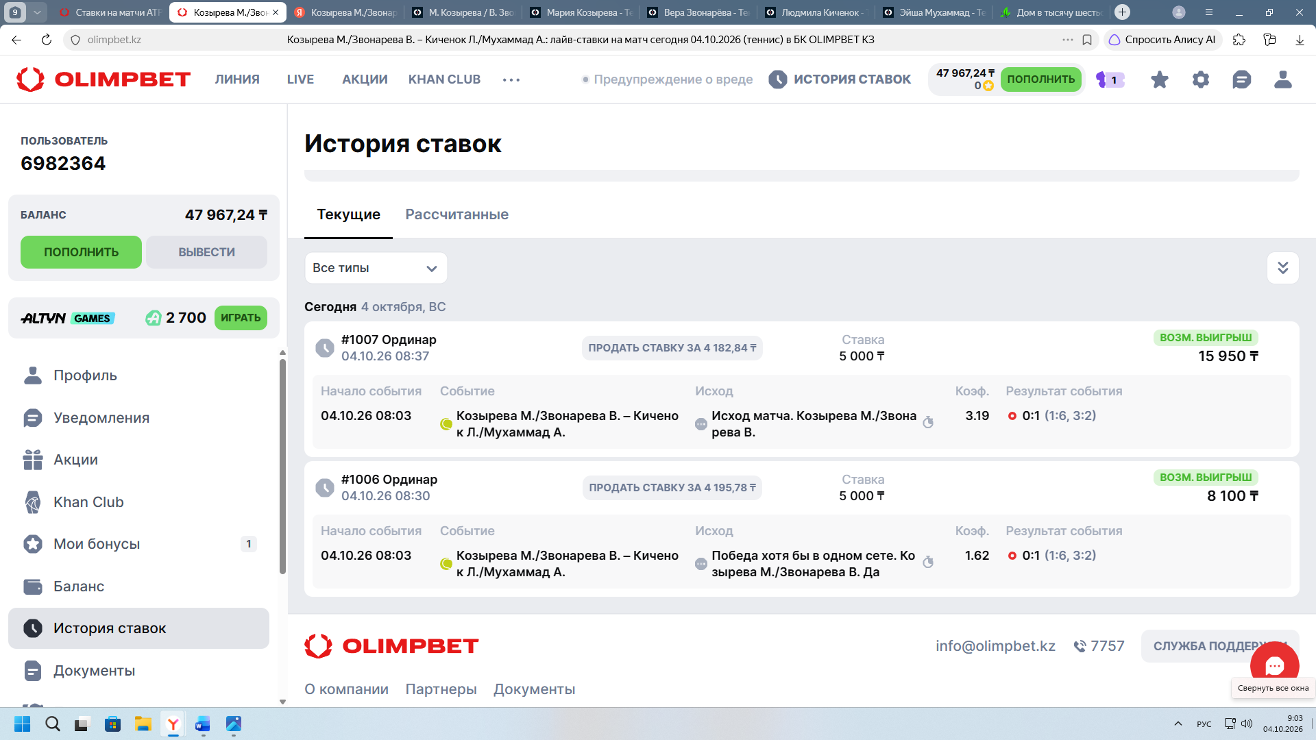
Task: Select the 'Текущие' tab
Action: coord(348,214)
